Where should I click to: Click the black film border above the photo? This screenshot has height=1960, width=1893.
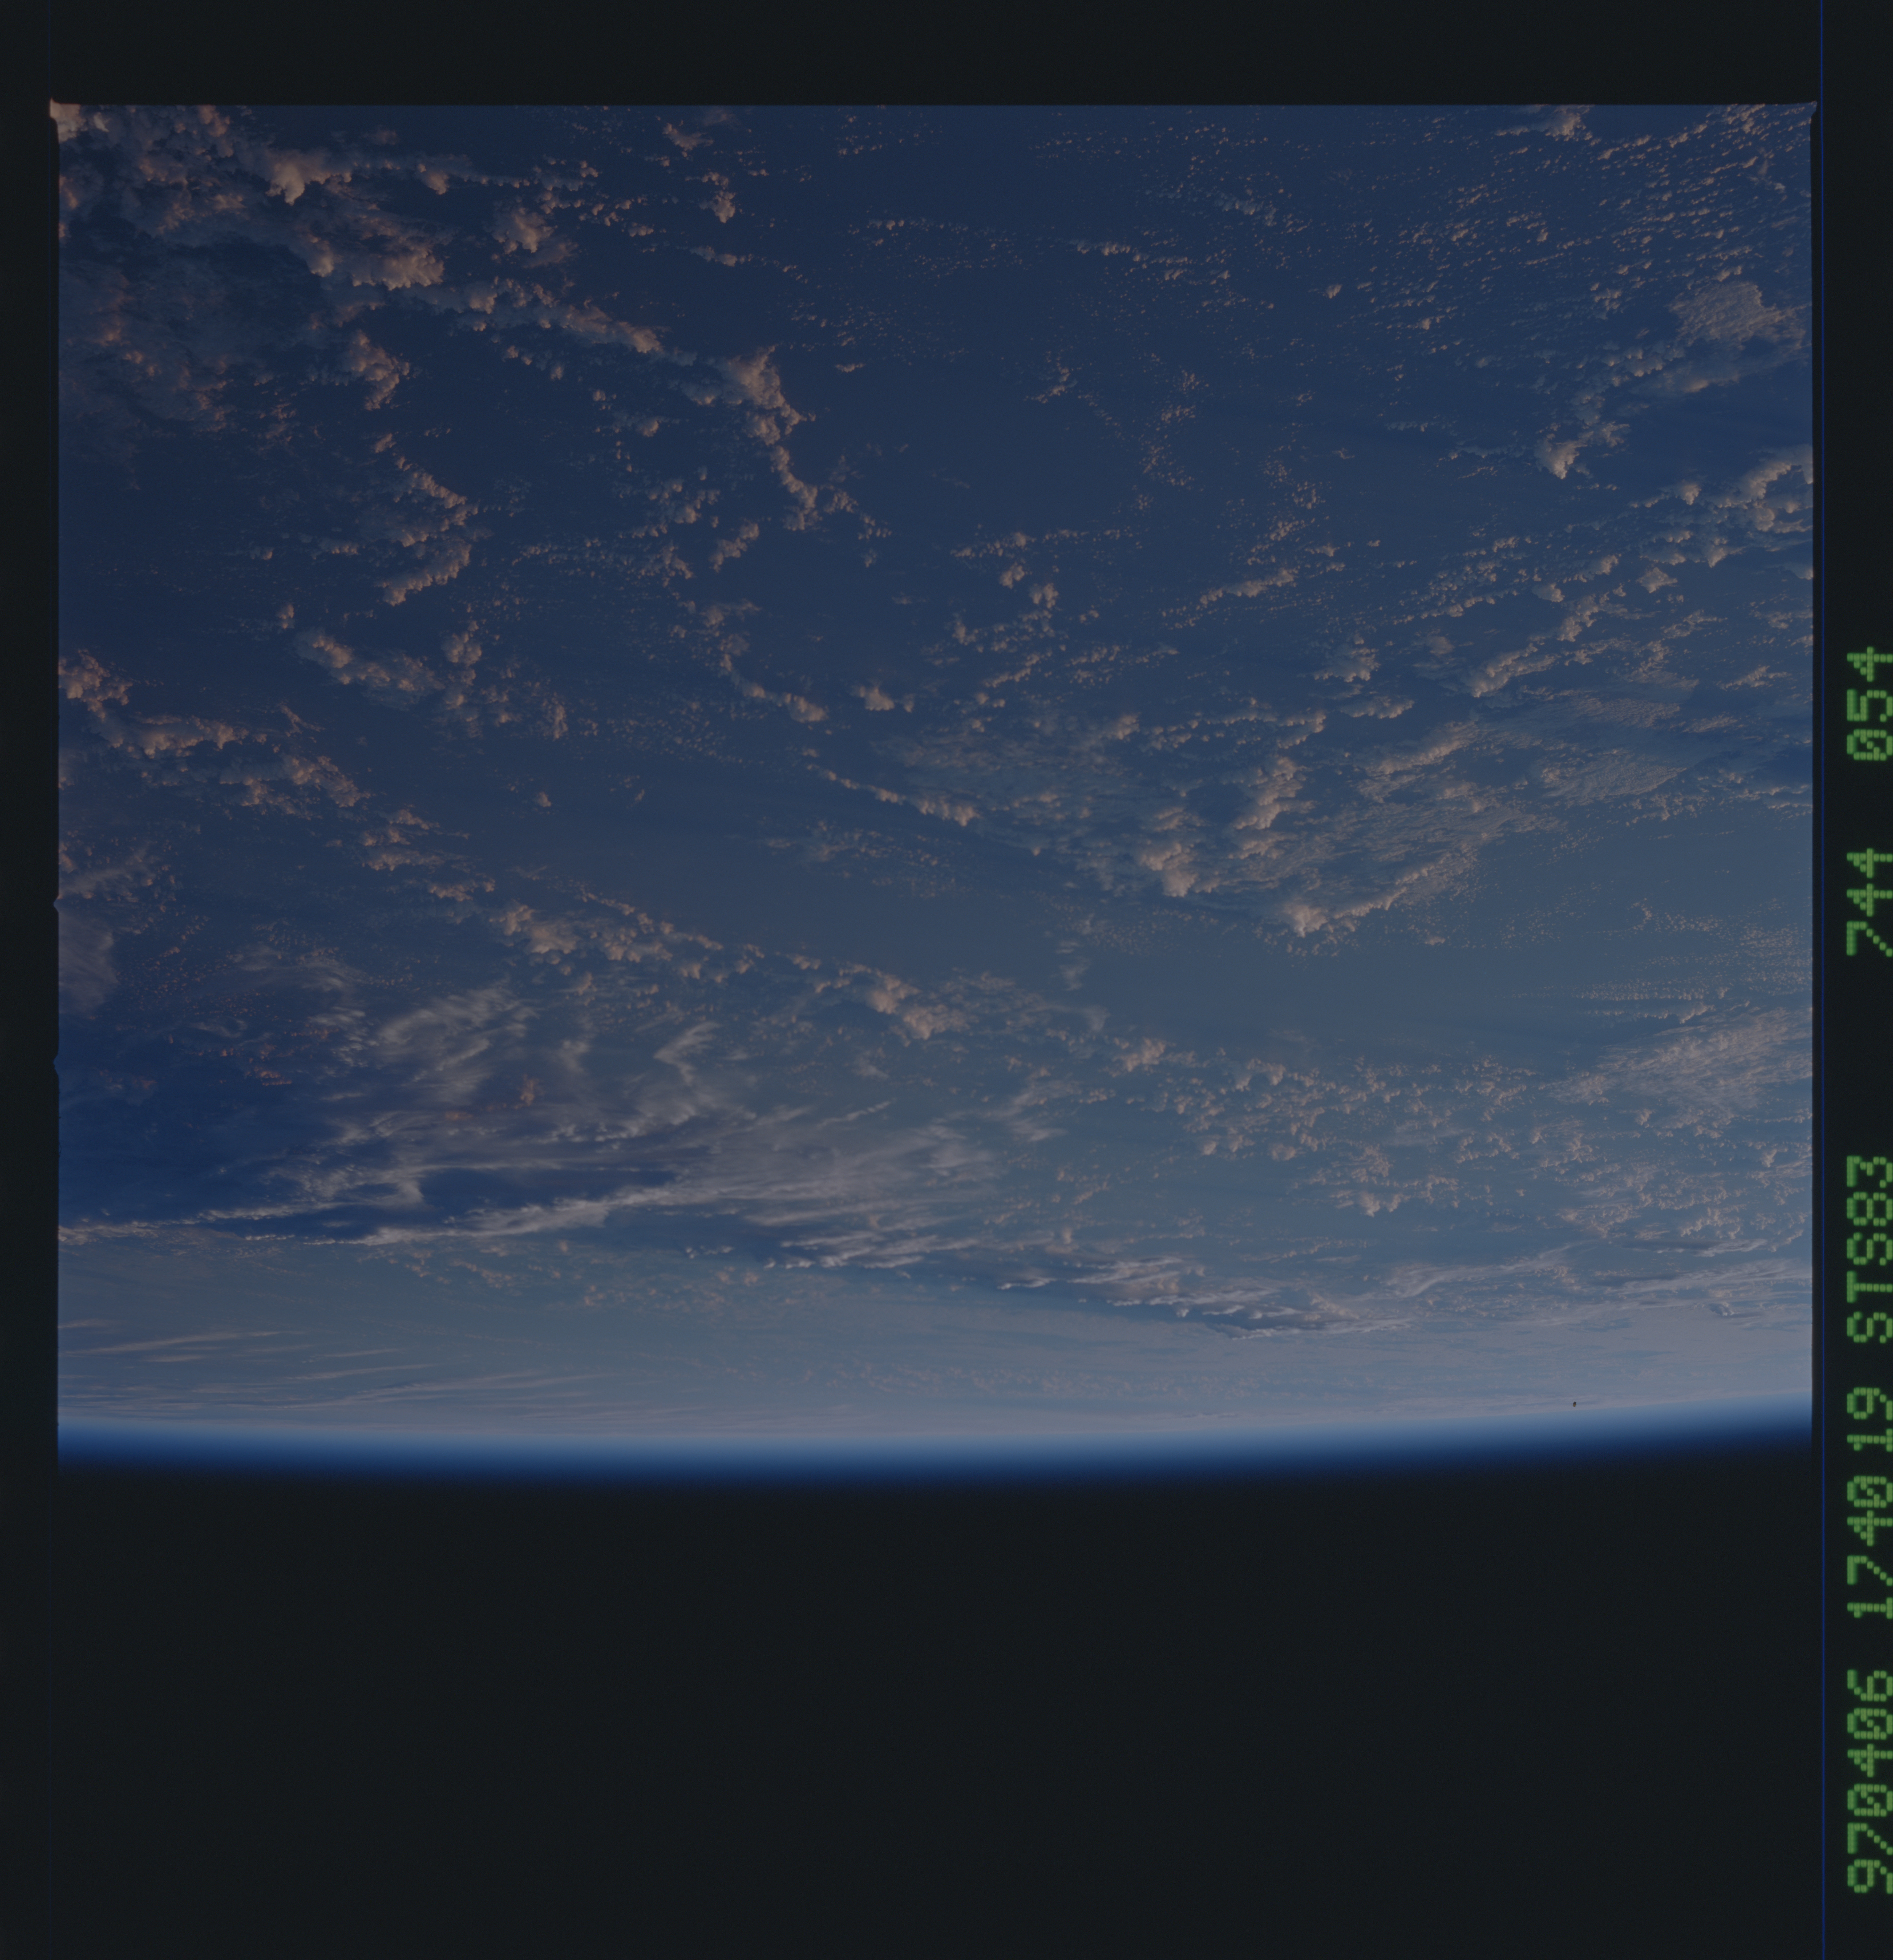point(900,50)
